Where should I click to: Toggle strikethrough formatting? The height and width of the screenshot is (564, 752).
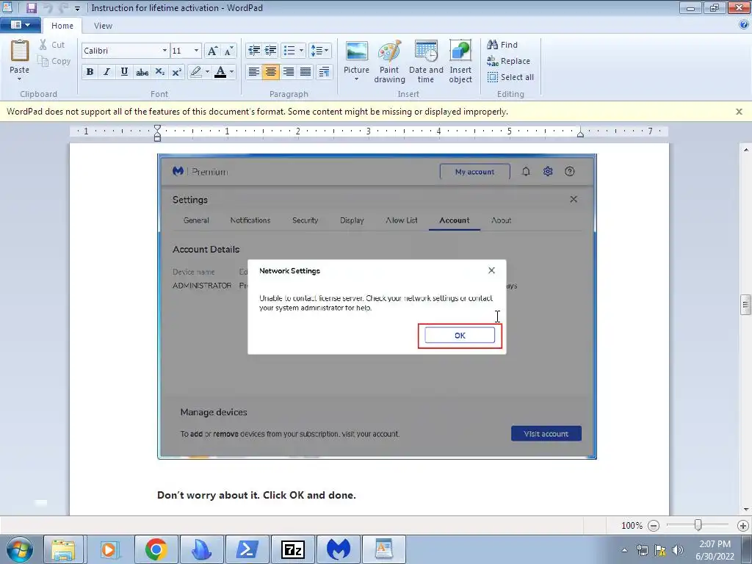[142, 72]
